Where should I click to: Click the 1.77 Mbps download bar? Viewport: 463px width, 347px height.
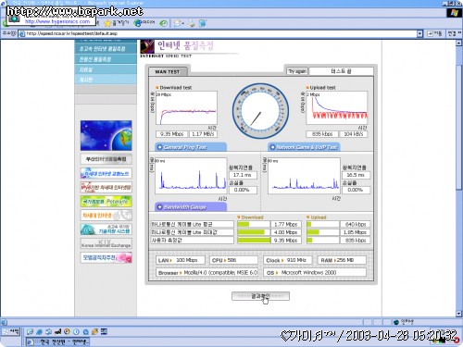254,224
